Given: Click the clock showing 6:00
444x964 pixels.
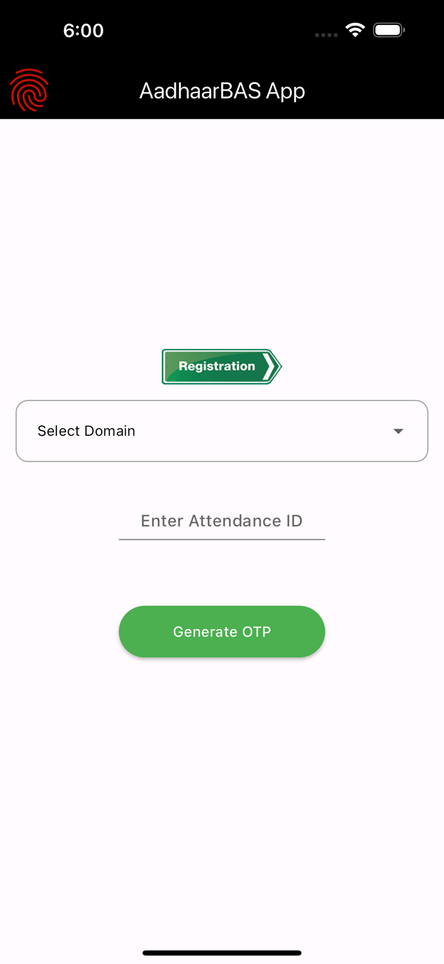Looking at the screenshot, I should point(83,30).
